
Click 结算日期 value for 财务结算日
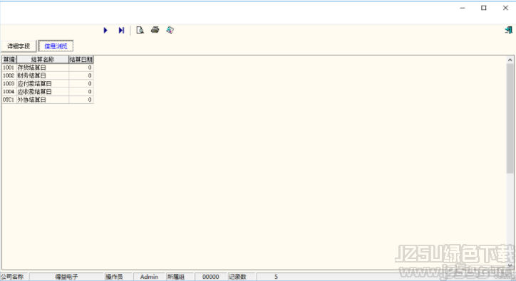pyautogui.click(x=81, y=75)
